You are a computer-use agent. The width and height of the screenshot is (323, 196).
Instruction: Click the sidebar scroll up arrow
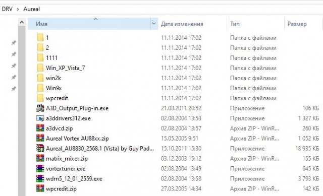pos(22,22)
